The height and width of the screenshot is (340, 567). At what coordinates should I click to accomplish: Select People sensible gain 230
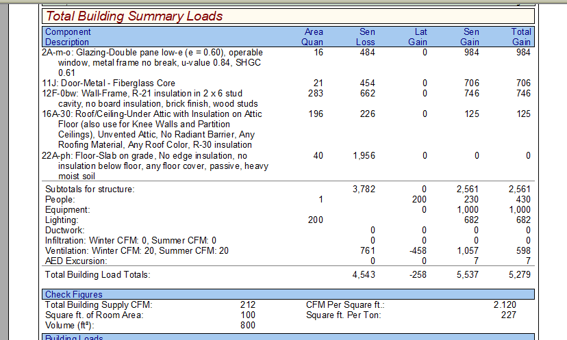click(472, 200)
